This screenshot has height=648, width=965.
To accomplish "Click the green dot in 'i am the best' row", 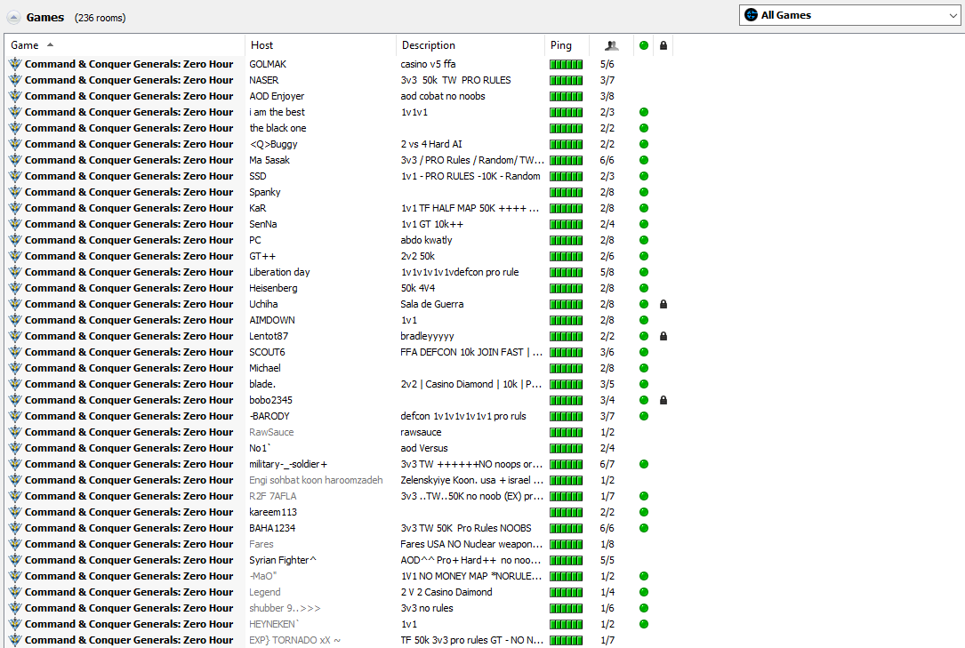I will click(x=644, y=112).
